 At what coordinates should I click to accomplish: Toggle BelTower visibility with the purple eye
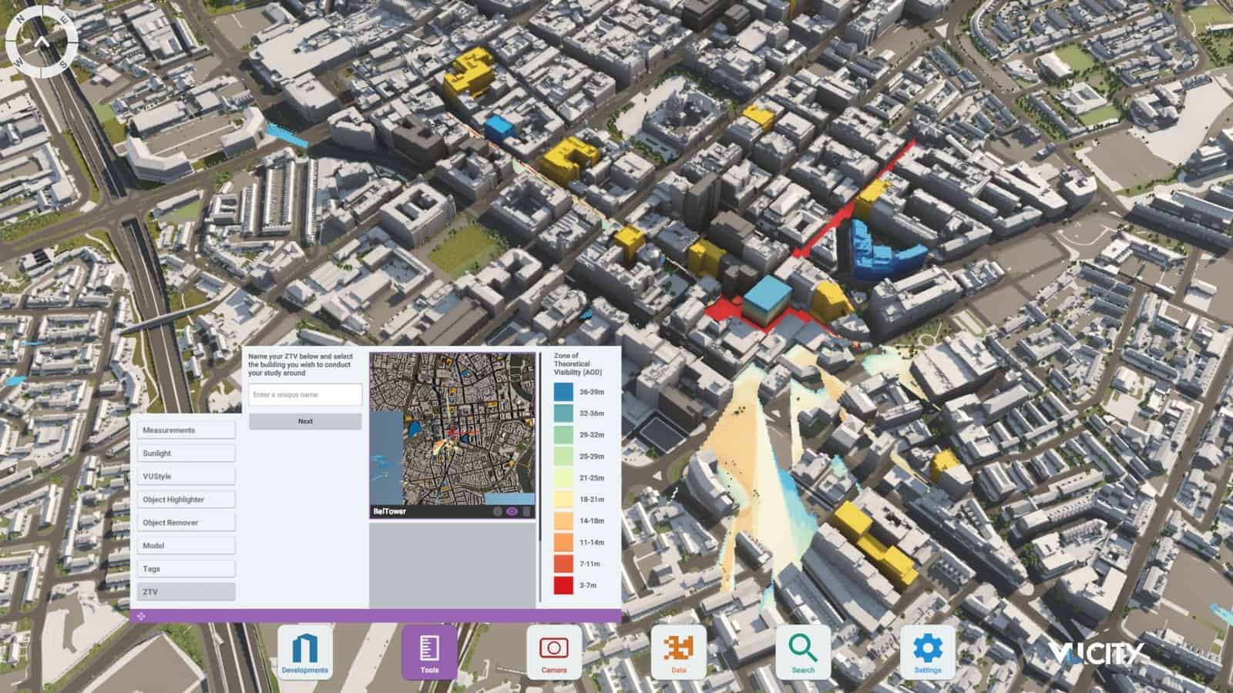coord(512,511)
